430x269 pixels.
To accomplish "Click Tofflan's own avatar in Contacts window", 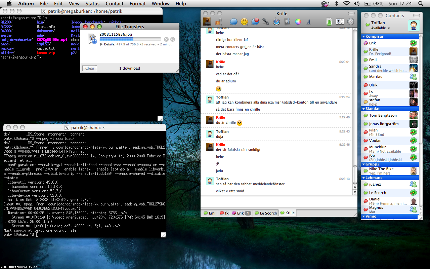I will point(414,26).
